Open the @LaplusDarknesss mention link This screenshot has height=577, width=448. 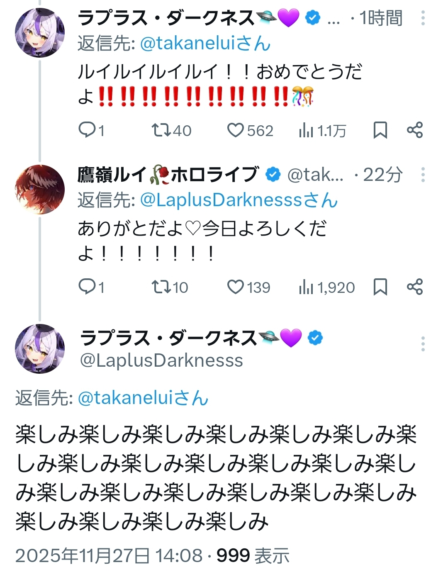coord(239,200)
